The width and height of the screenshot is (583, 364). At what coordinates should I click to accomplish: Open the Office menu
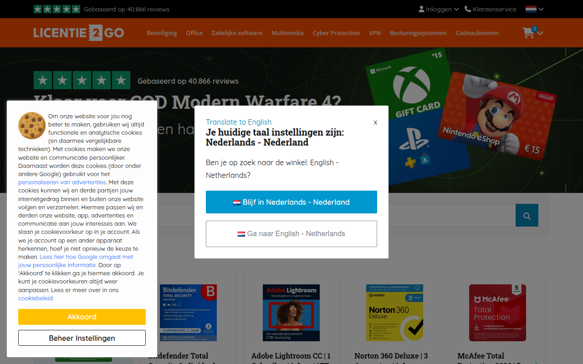pyautogui.click(x=194, y=33)
